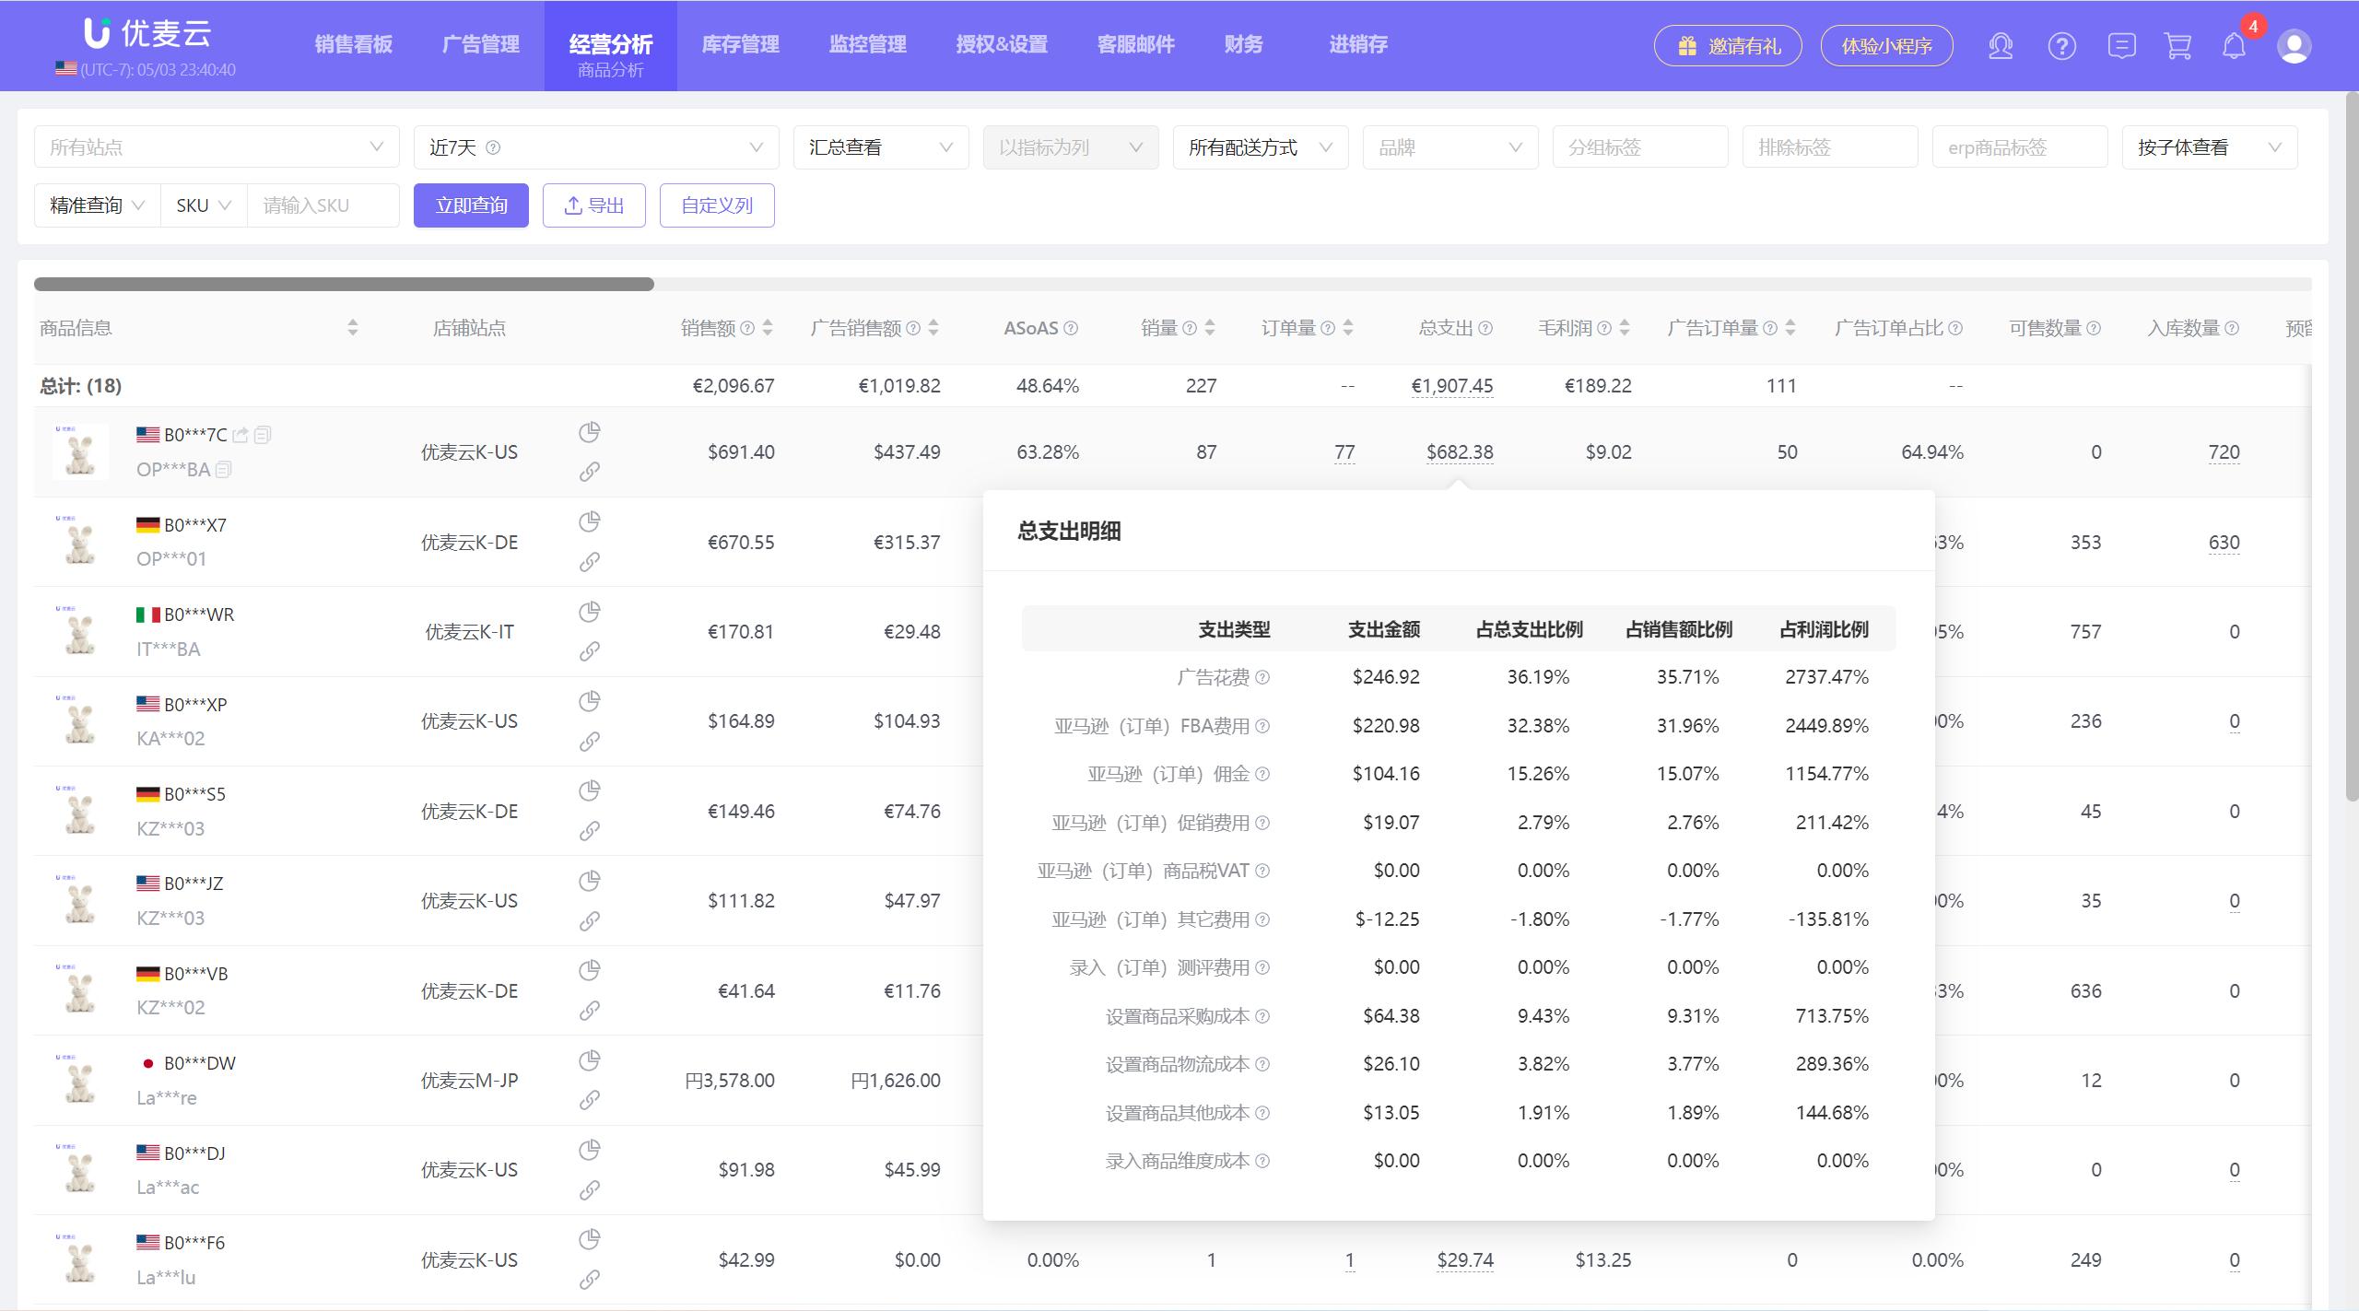The height and width of the screenshot is (1311, 2359).
Task: Open the 广告管理 menu
Action: pyautogui.click(x=481, y=44)
